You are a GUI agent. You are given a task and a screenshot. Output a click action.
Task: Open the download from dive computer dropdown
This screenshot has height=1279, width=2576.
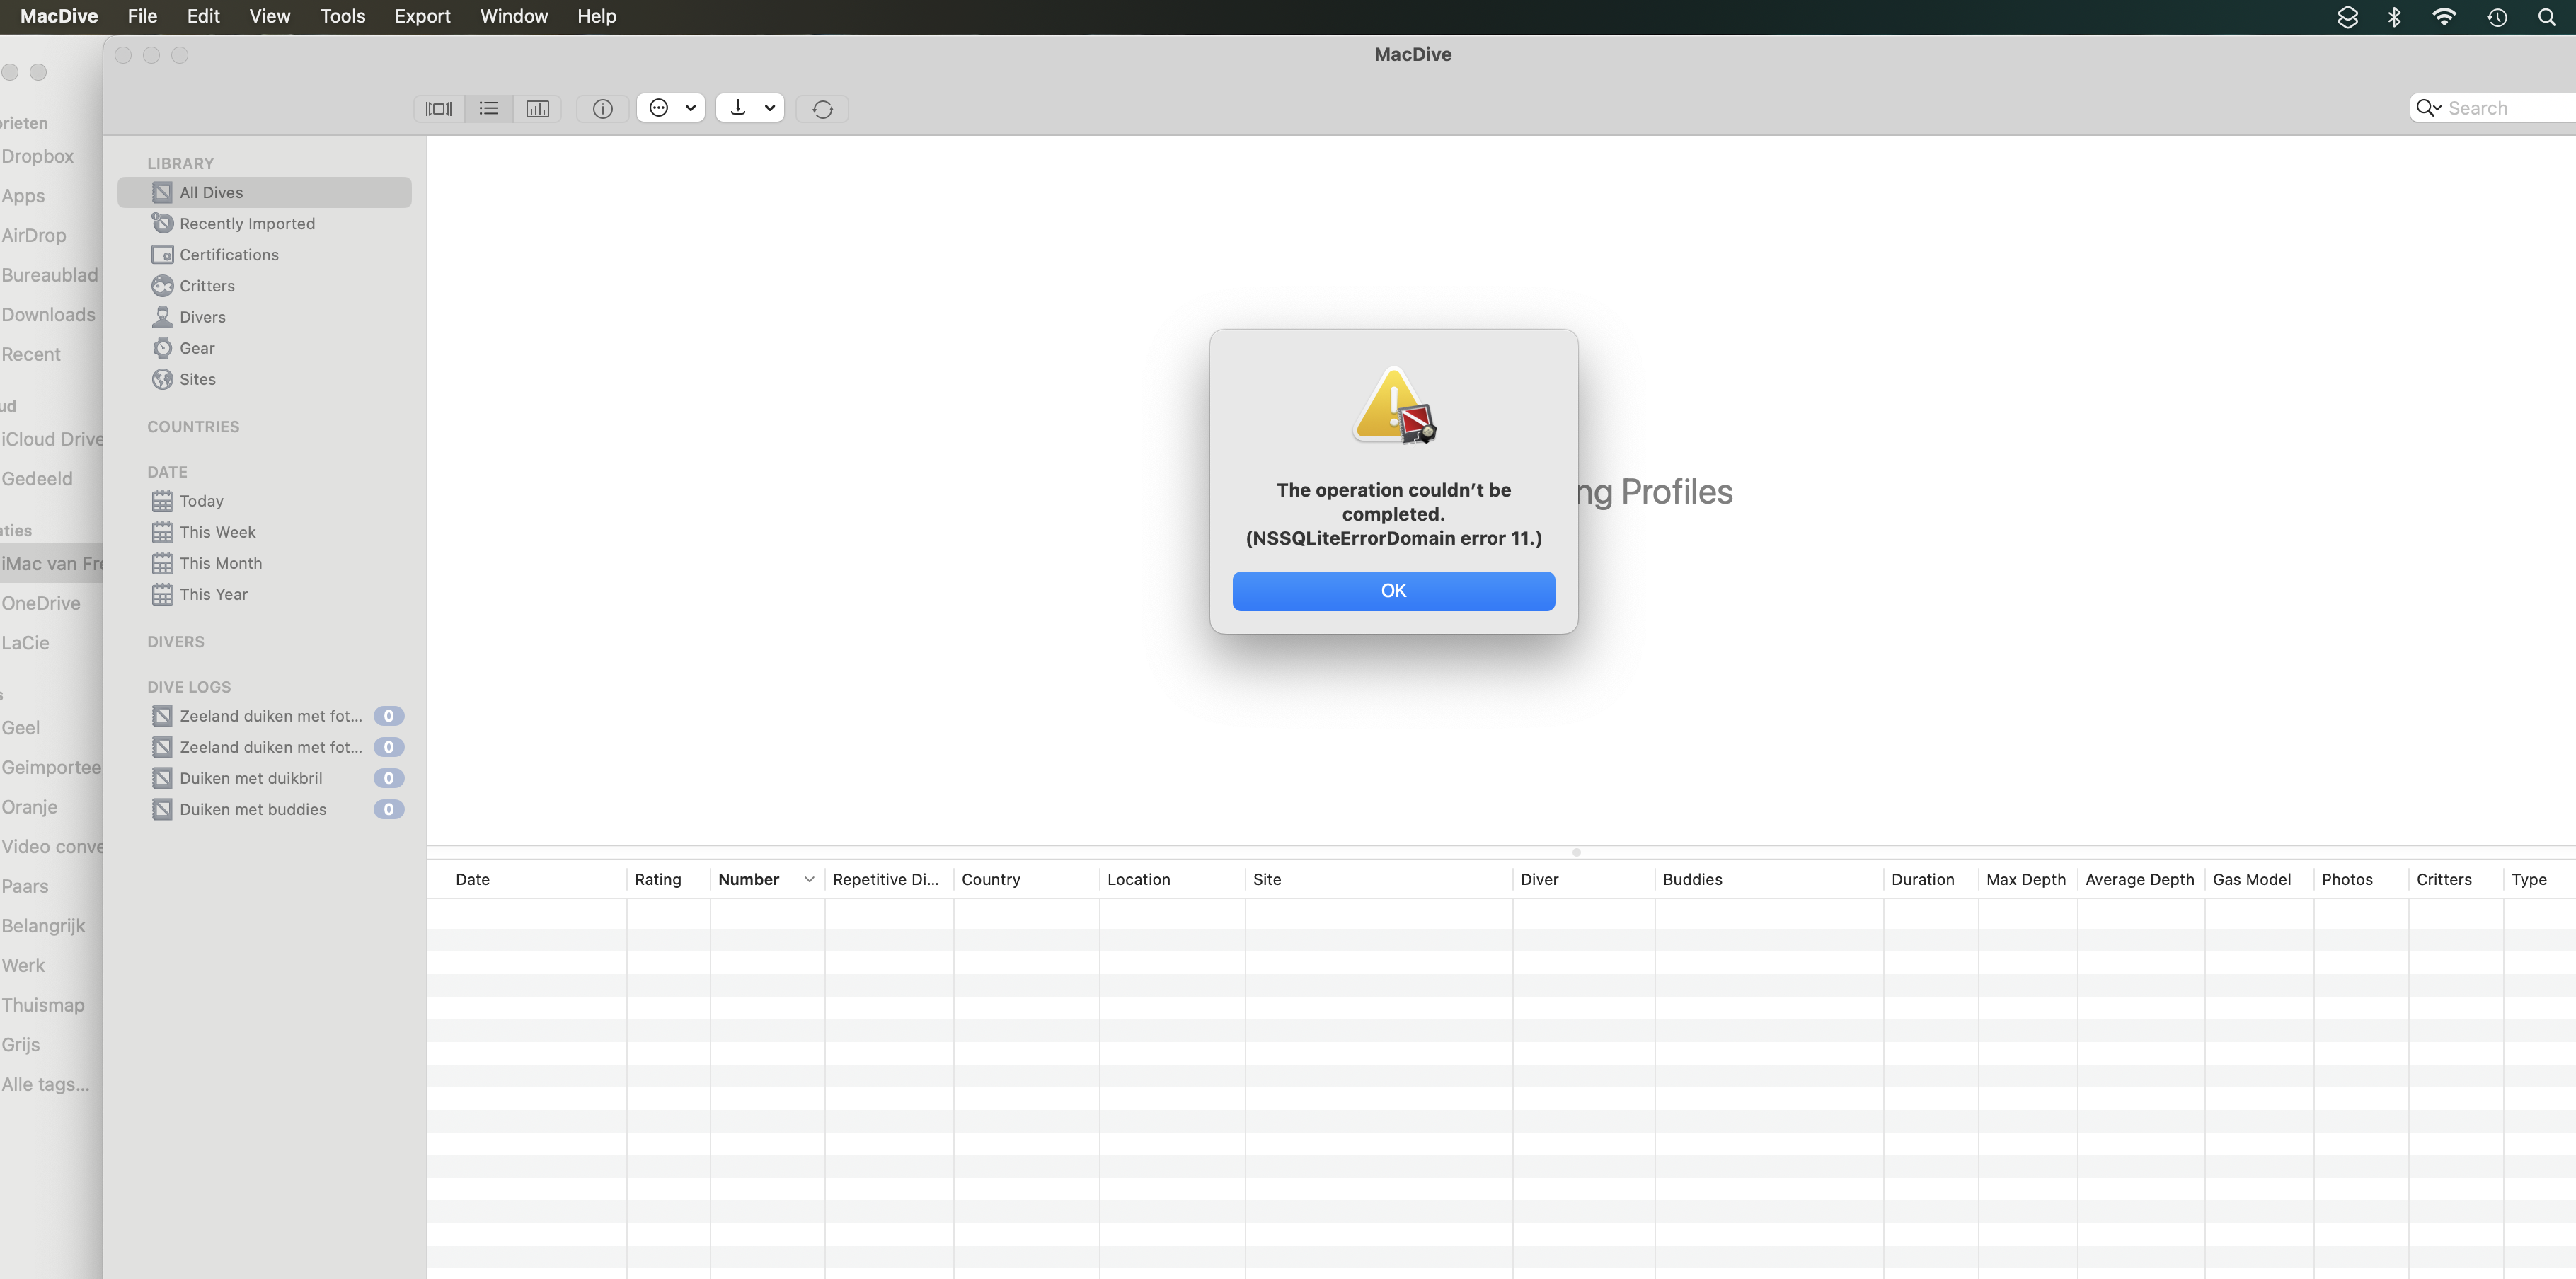tap(750, 108)
